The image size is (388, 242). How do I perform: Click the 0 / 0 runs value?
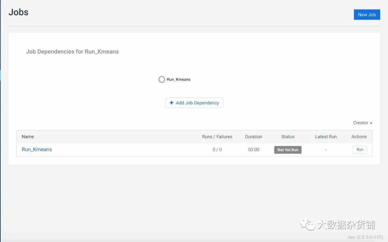[x=217, y=150]
